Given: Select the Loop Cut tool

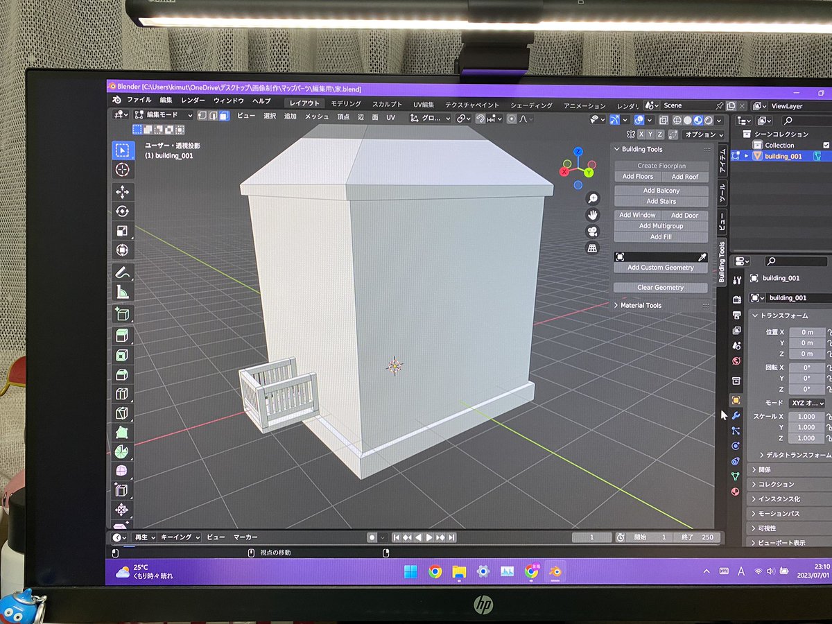Looking at the screenshot, I should coord(122,395).
